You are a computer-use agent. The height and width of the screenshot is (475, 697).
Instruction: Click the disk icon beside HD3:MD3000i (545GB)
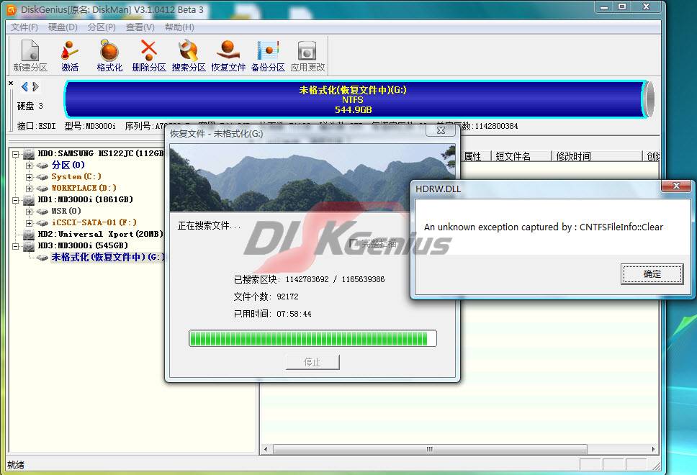click(x=29, y=246)
